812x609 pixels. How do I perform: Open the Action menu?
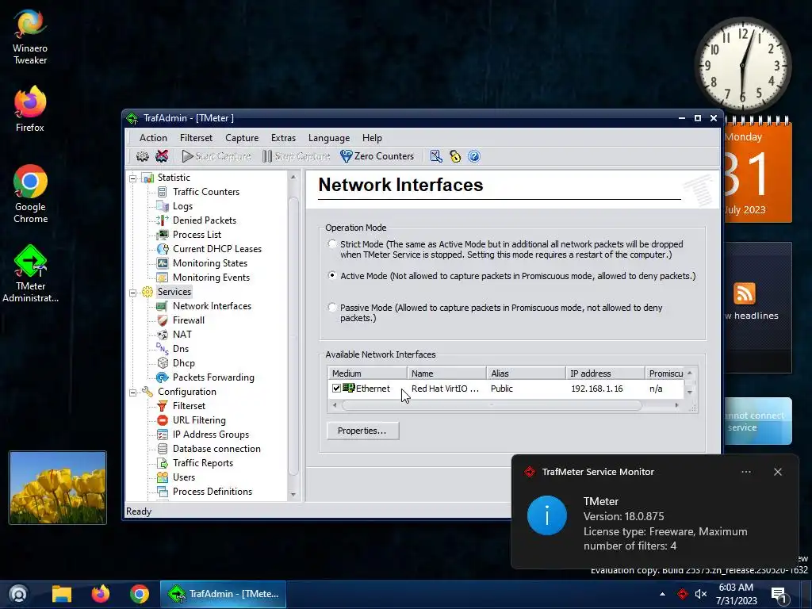(x=153, y=138)
